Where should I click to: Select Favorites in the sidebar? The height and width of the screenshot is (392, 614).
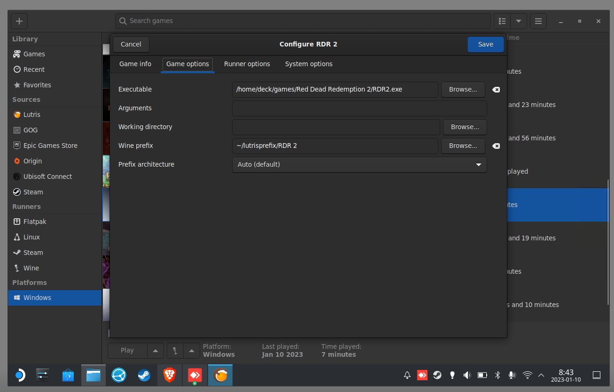coord(54,85)
